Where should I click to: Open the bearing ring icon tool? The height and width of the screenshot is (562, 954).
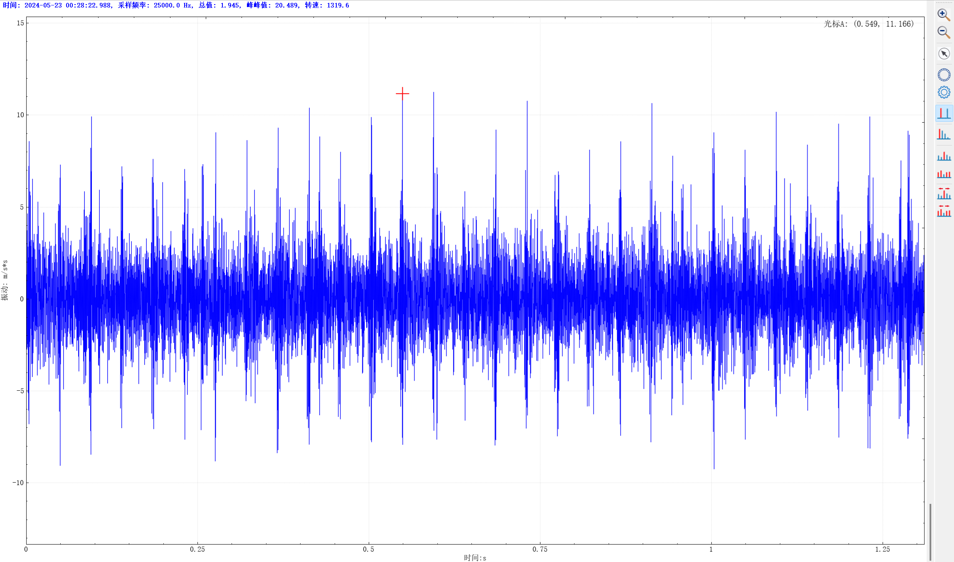coord(944,75)
